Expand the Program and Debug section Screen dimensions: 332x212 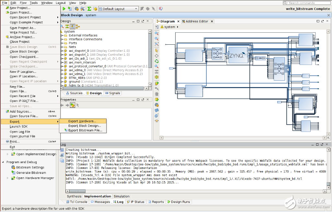4,162
